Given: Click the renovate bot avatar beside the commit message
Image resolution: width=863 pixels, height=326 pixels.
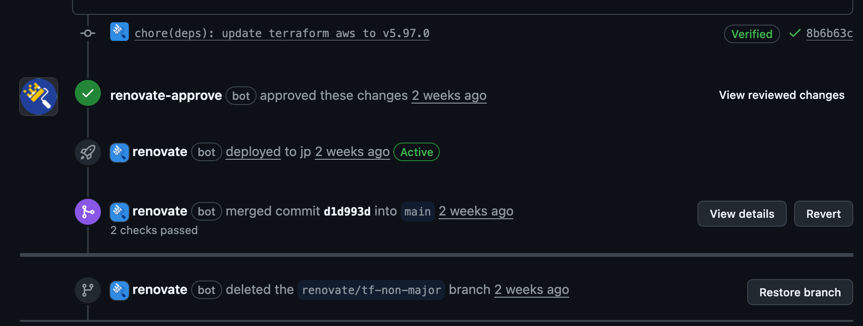Looking at the screenshot, I should pyautogui.click(x=119, y=32).
